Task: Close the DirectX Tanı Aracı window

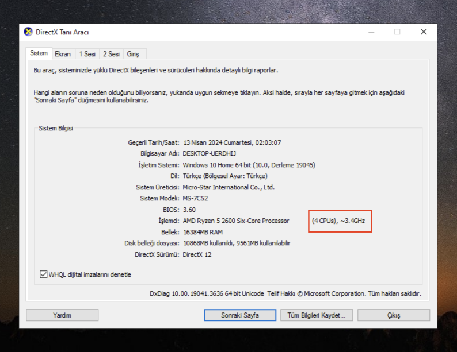Action: coord(424,32)
